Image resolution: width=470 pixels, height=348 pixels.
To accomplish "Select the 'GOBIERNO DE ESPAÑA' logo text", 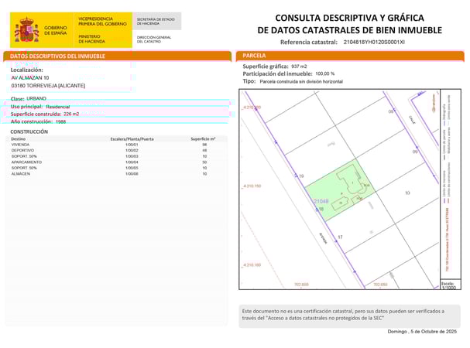I will [x=56, y=30].
